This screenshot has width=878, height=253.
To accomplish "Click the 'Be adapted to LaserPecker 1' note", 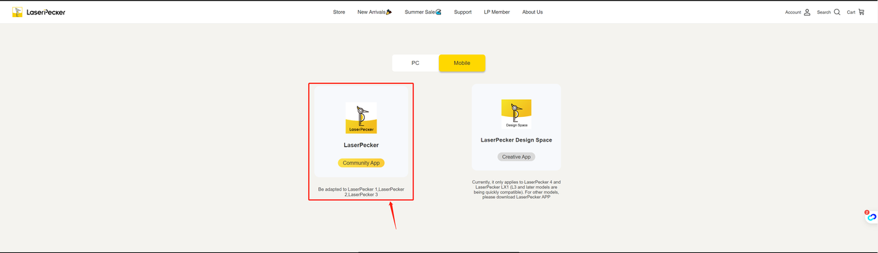I will tap(361, 192).
